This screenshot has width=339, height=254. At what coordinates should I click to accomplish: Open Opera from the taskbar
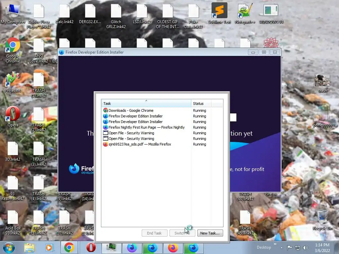91,247
